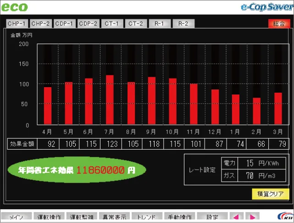Viewport: 294px width, 223px height.
Task: Select the CDP-1 tab
Action: coord(64,24)
